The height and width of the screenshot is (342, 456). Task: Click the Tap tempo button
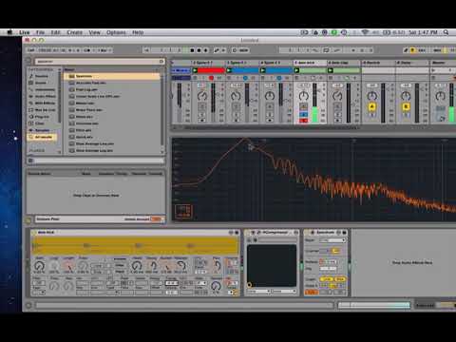pyautogui.click(x=30, y=50)
